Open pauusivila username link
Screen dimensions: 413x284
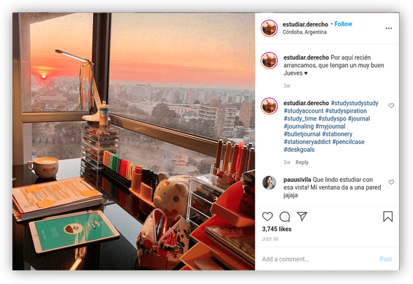pyautogui.click(x=297, y=180)
